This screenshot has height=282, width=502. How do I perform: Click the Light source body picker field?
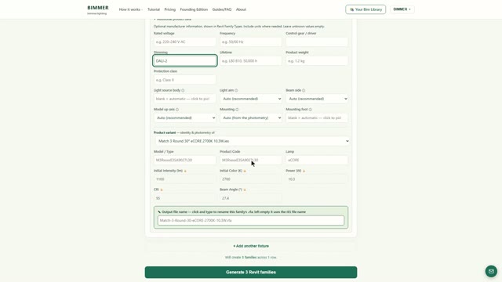tap(185, 99)
